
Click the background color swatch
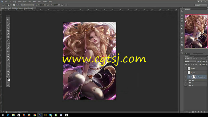click(9, 80)
